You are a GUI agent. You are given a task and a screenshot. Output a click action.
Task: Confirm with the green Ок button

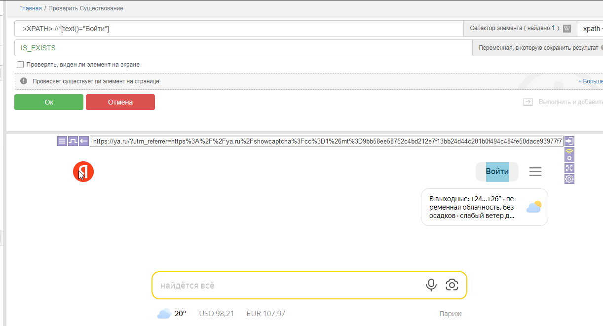tap(49, 102)
